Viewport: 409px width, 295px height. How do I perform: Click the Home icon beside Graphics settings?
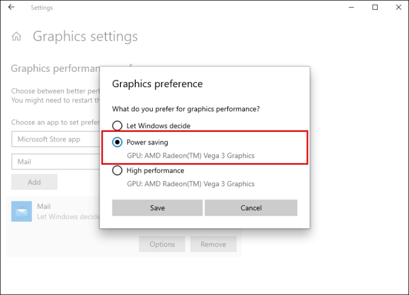[x=17, y=37]
